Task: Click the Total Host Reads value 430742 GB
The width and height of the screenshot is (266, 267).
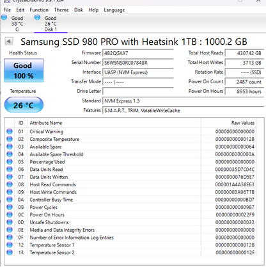Action: click(x=244, y=53)
